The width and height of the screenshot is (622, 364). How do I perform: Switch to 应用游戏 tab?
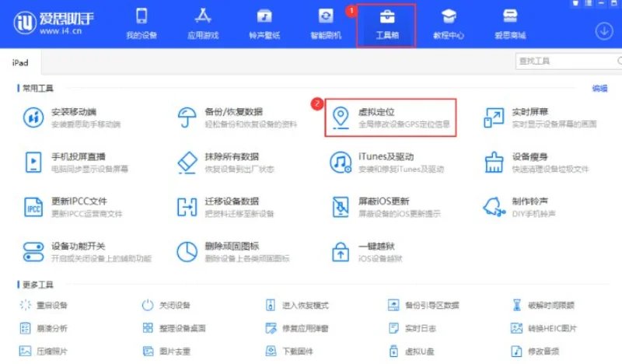(203, 24)
